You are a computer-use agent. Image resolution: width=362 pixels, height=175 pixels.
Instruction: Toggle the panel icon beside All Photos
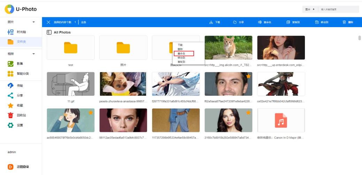tap(49, 32)
